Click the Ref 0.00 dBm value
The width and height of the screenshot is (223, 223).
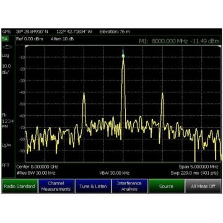click(30, 39)
